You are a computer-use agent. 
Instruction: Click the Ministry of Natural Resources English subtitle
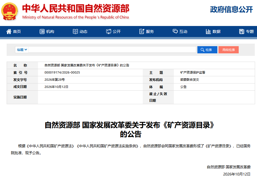point(76,17)
